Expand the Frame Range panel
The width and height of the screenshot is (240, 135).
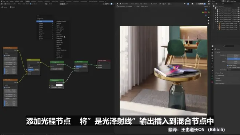point(220,73)
